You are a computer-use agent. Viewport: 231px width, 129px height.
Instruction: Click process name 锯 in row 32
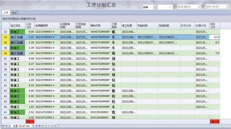[x=116, y=32]
